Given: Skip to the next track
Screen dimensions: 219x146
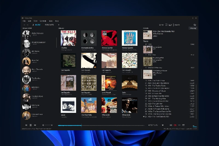Looking at the screenshot, I should (x=35, y=125).
